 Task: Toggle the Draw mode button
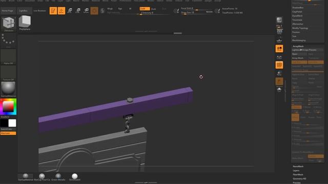click(x=61, y=11)
